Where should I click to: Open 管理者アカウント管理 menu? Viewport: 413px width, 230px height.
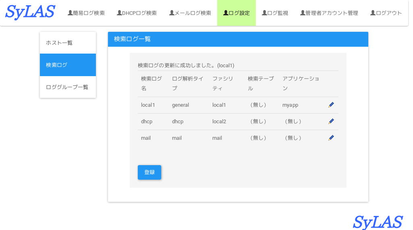pos(329,13)
